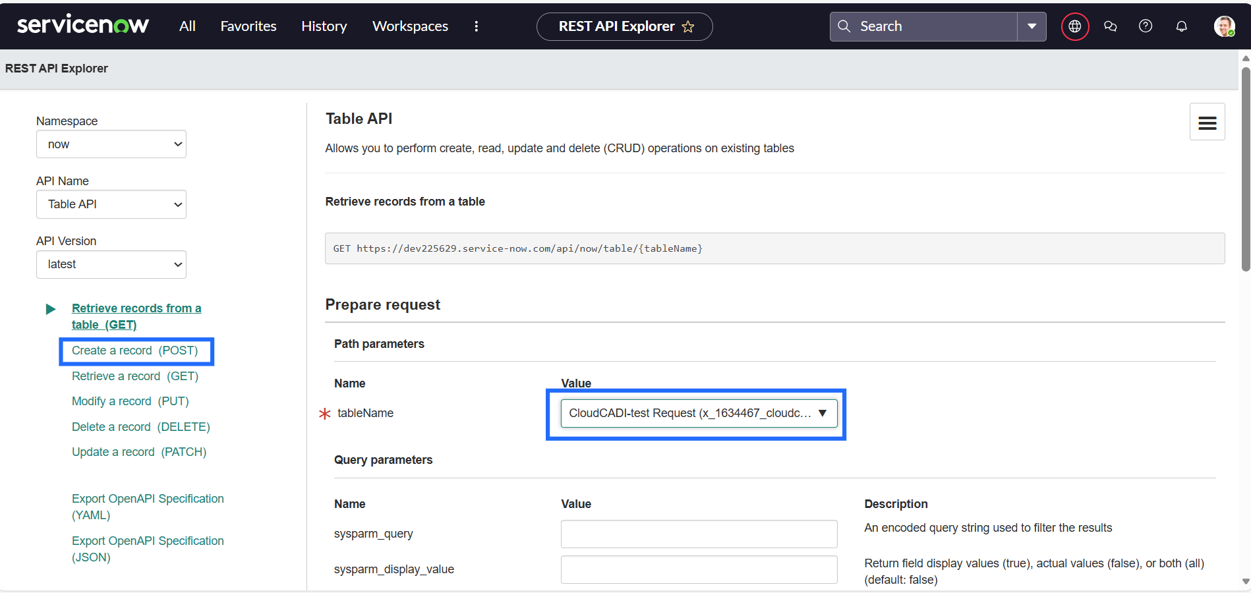Open the globe scope selector icon
The width and height of the screenshot is (1251, 593).
click(1074, 26)
